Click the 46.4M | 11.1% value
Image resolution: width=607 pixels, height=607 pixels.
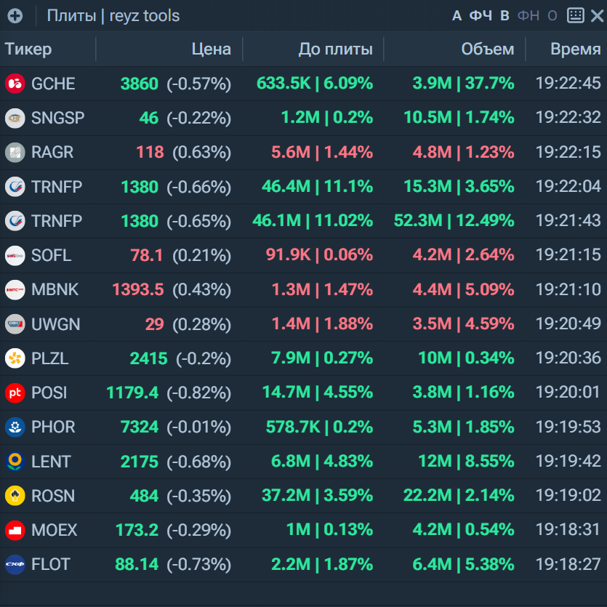[x=318, y=186]
